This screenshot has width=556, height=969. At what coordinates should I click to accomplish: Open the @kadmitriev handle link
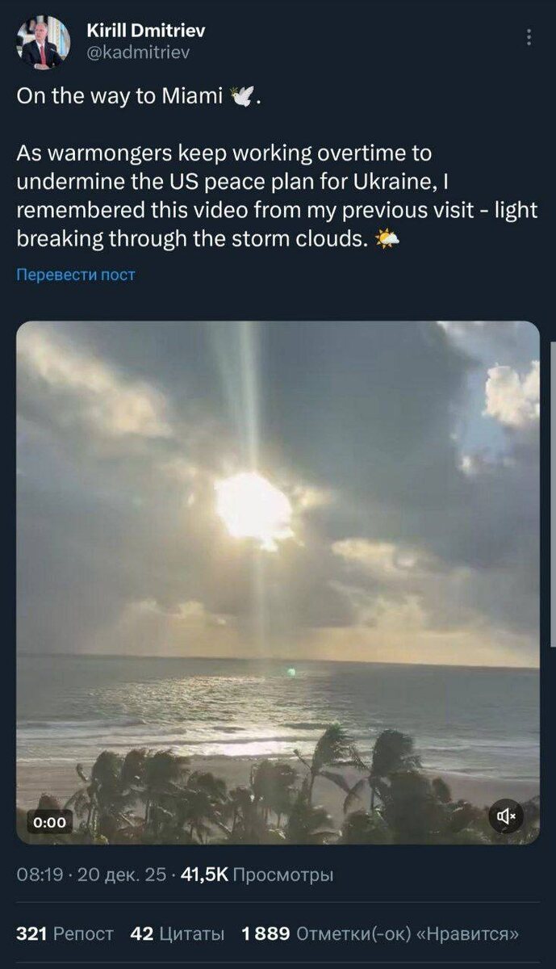click(x=138, y=52)
